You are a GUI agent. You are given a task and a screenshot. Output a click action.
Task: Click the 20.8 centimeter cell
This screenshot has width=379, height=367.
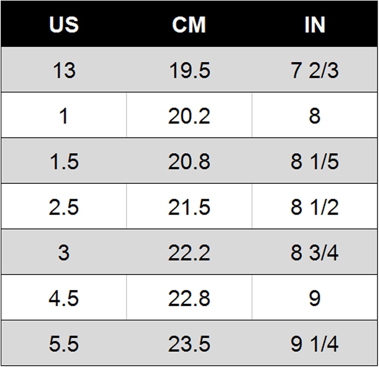(x=189, y=161)
